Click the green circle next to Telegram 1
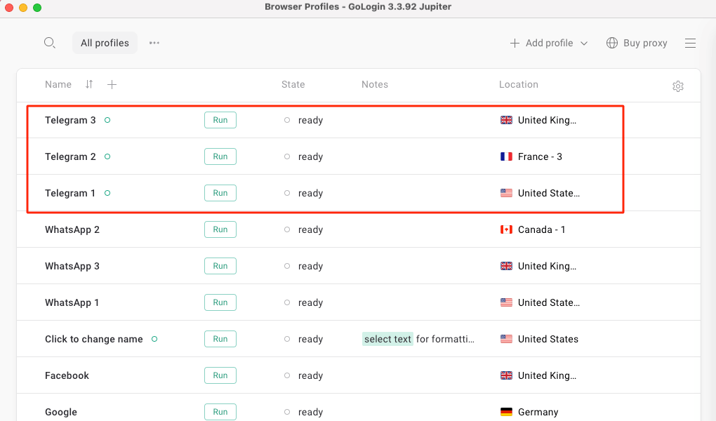716x421 pixels. (107, 193)
